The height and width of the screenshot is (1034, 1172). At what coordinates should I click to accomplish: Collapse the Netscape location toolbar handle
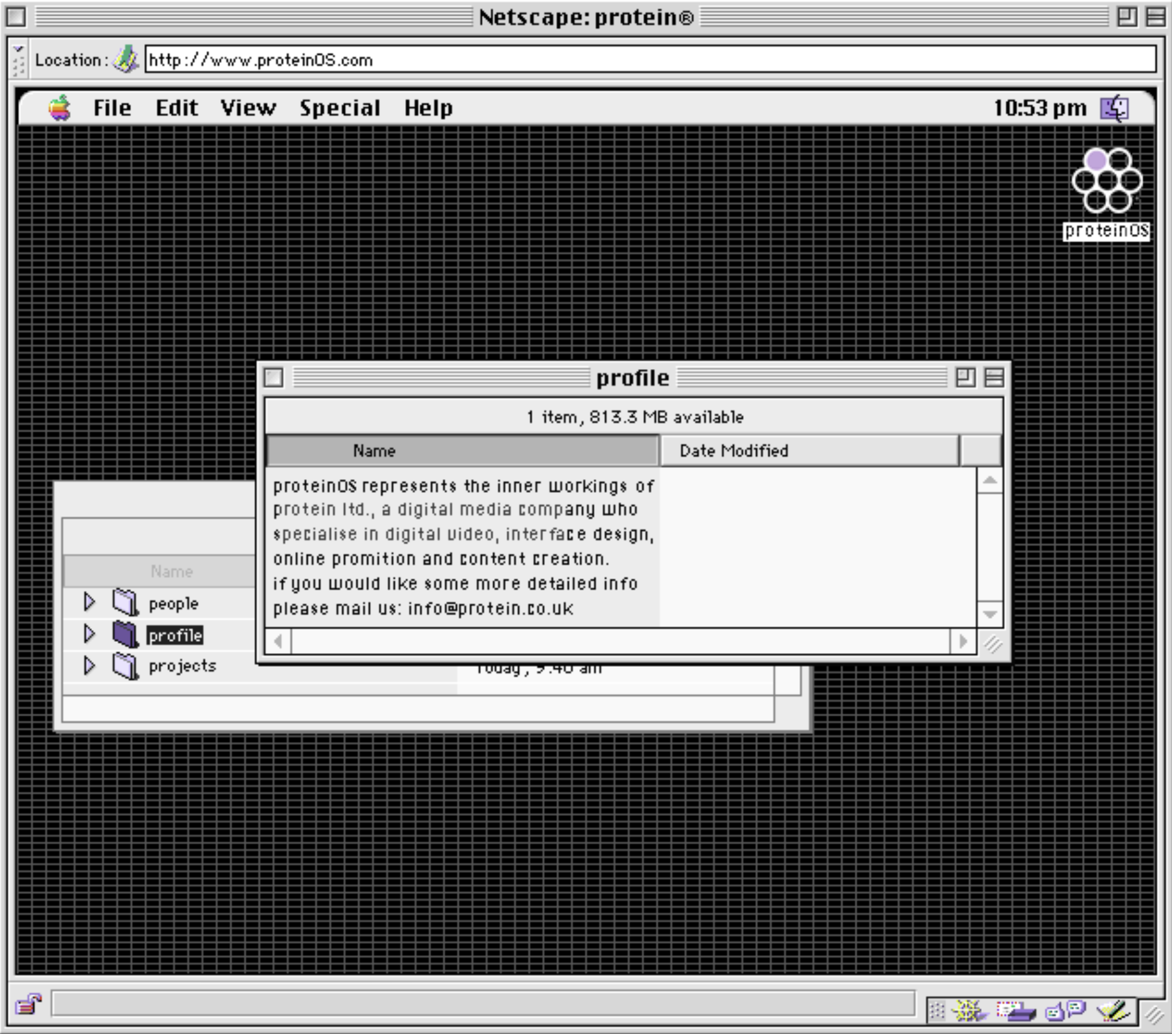(19, 60)
